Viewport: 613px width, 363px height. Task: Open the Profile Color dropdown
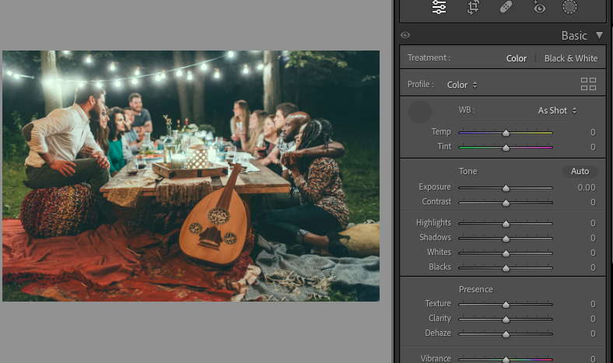click(462, 85)
